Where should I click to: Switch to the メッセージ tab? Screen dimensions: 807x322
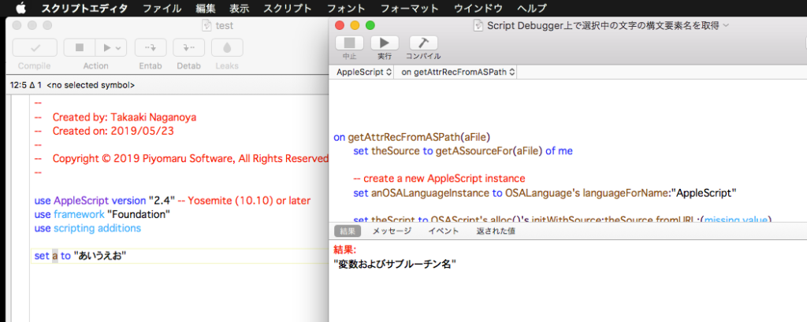pos(392,231)
